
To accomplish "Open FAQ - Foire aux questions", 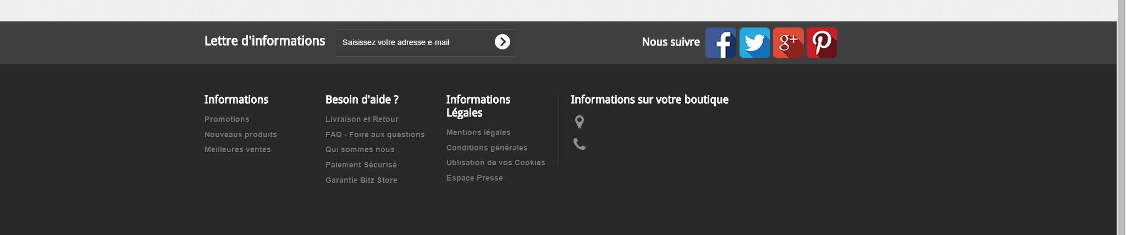I will (x=375, y=135).
